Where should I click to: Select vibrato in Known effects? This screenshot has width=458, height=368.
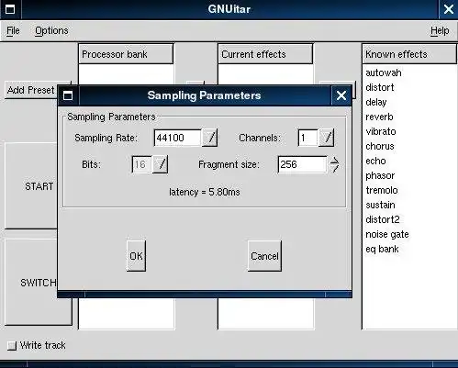tap(409, 131)
